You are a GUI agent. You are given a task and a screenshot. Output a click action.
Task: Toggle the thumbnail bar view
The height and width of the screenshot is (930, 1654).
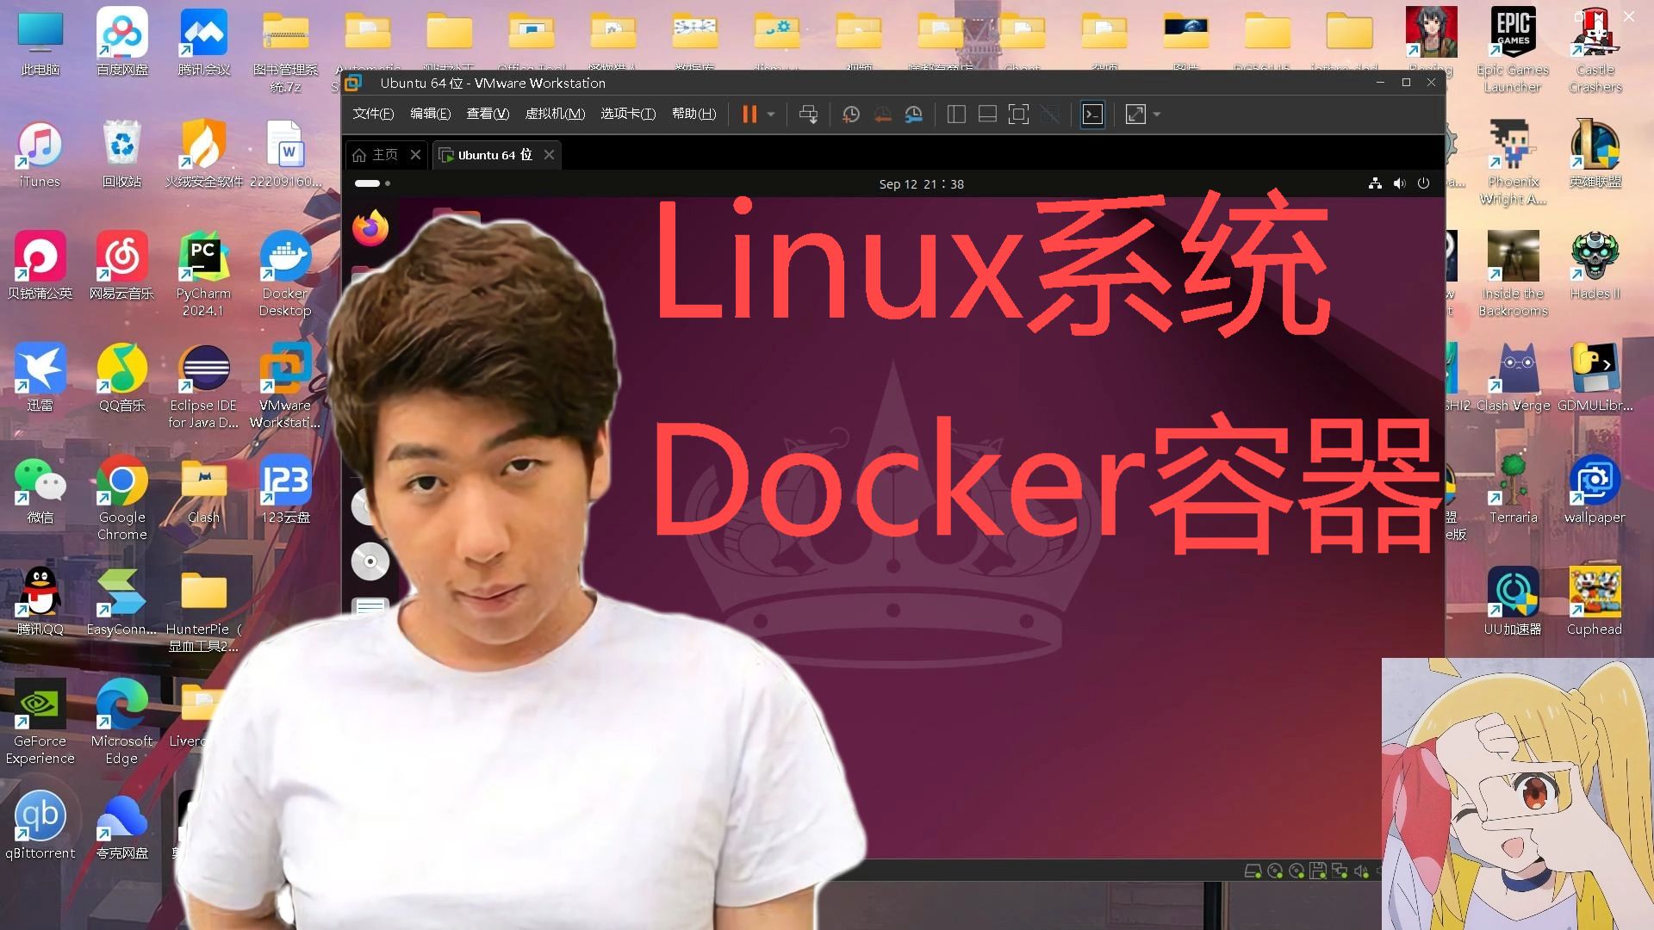click(987, 115)
